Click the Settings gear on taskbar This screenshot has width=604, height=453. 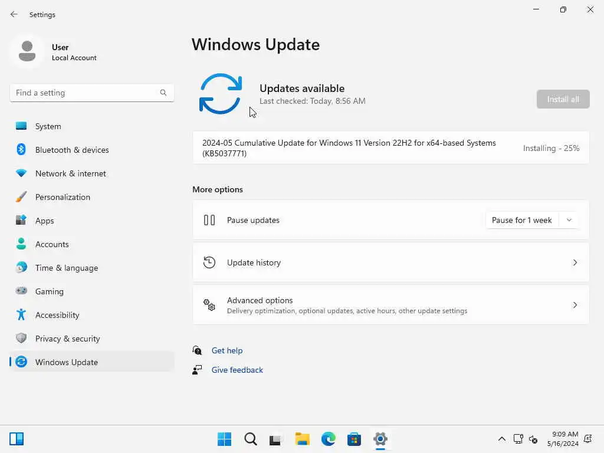pos(380,439)
